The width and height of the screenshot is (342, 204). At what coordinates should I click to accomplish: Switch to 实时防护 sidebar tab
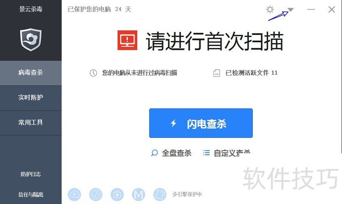[x=31, y=98]
